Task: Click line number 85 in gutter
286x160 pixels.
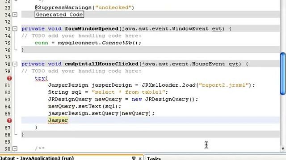Action: pos(8,114)
